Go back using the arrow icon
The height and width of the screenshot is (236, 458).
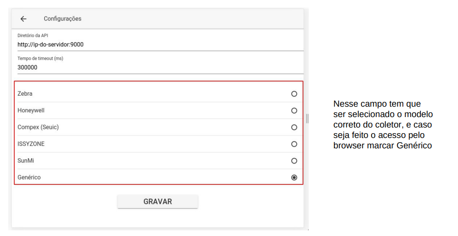point(23,18)
